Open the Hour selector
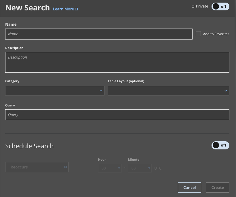Screen dimensions: 236x197 (x=110, y=168)
